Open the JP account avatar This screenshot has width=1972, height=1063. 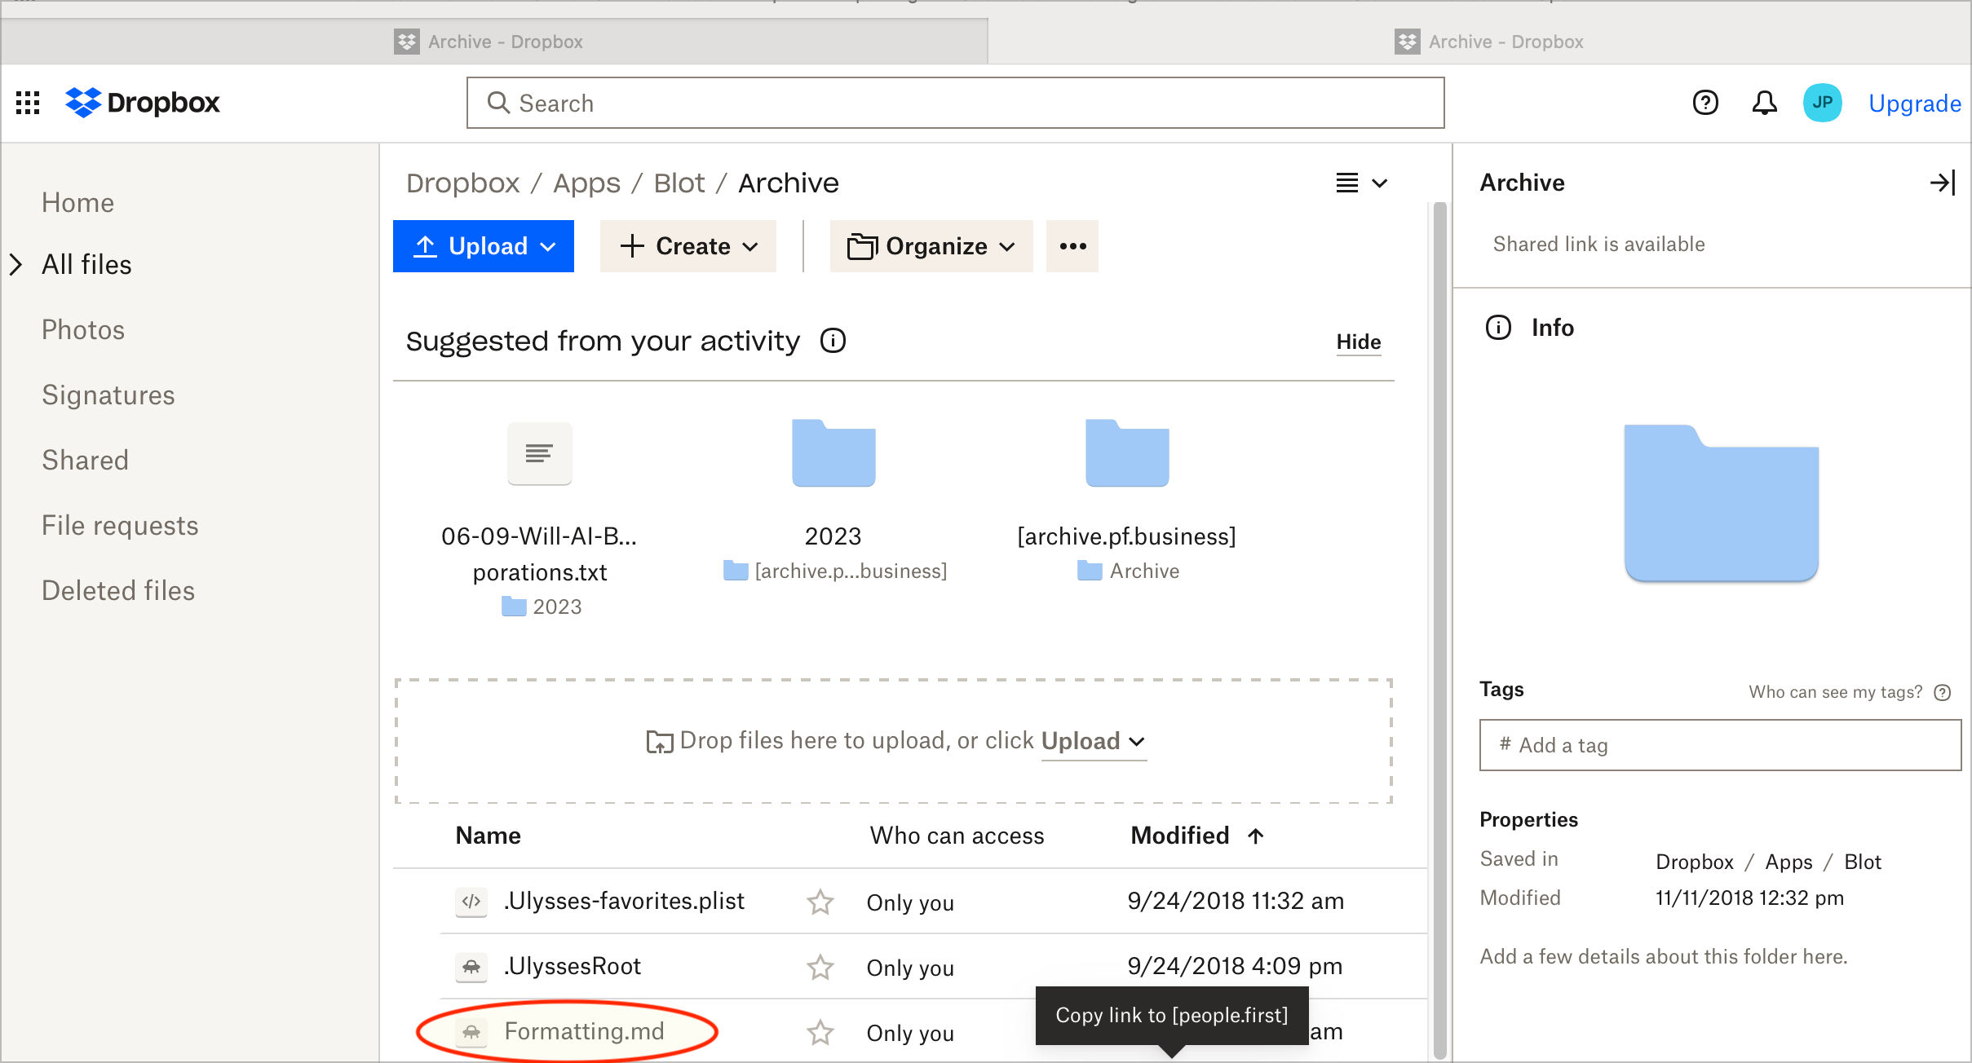coord(1822,103)
